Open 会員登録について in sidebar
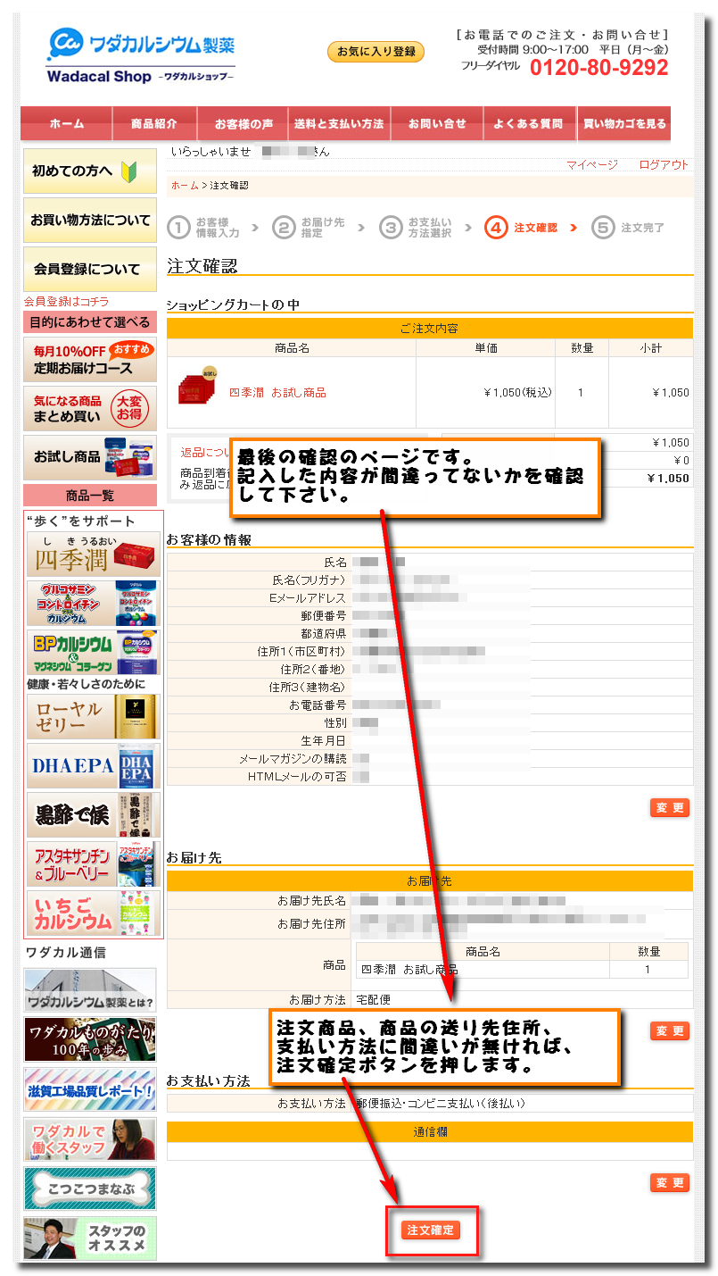The height and width of the screenshot is (1276, 718). coord(89,269)
